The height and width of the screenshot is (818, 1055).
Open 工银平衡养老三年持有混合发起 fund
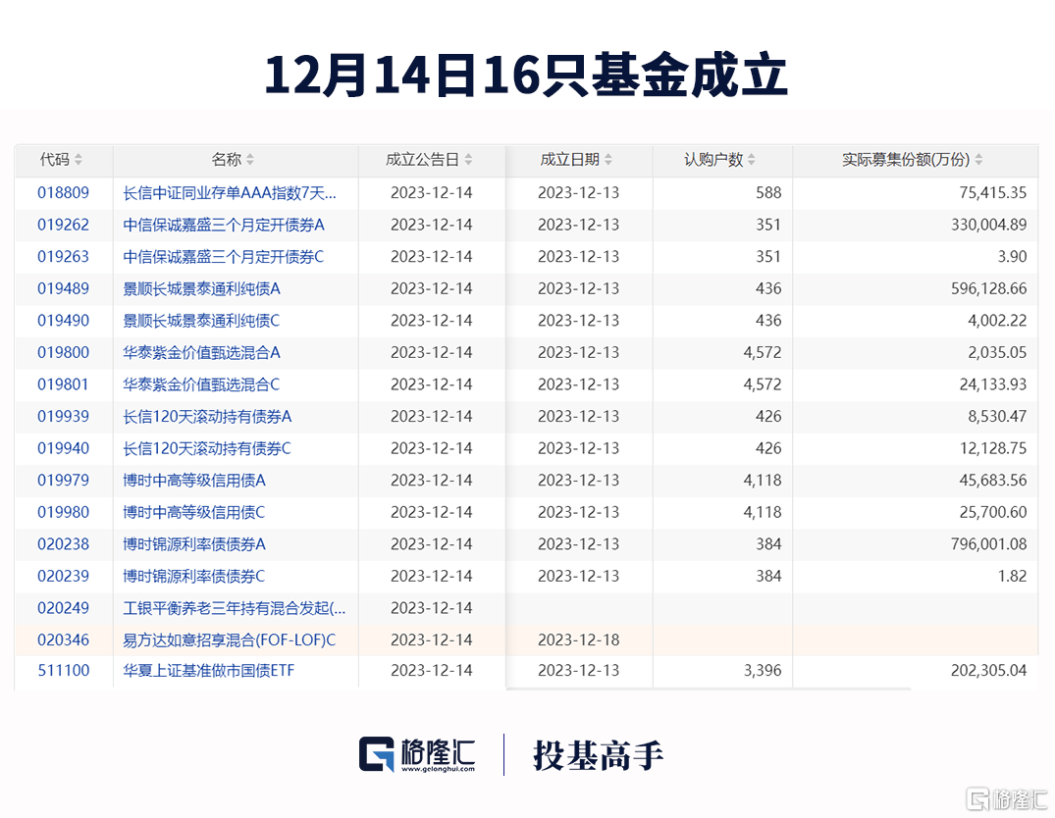tap(235, 608)
